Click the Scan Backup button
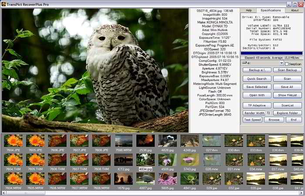The image size is (305, 196). pyautogui.click(x=287, y=70)
